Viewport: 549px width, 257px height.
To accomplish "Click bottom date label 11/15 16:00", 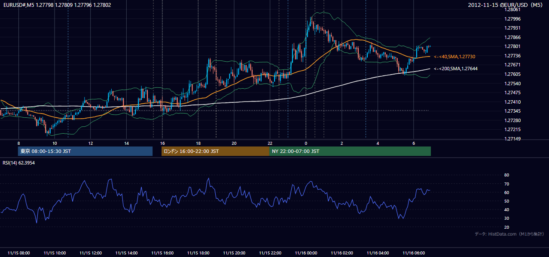I will point(162,253).
